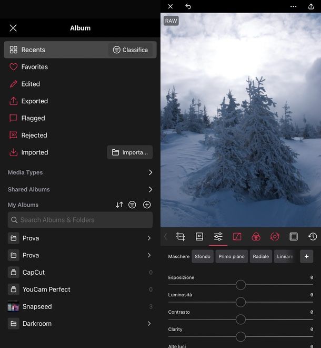Open the three-dots more menu

[x=293, y=6]
